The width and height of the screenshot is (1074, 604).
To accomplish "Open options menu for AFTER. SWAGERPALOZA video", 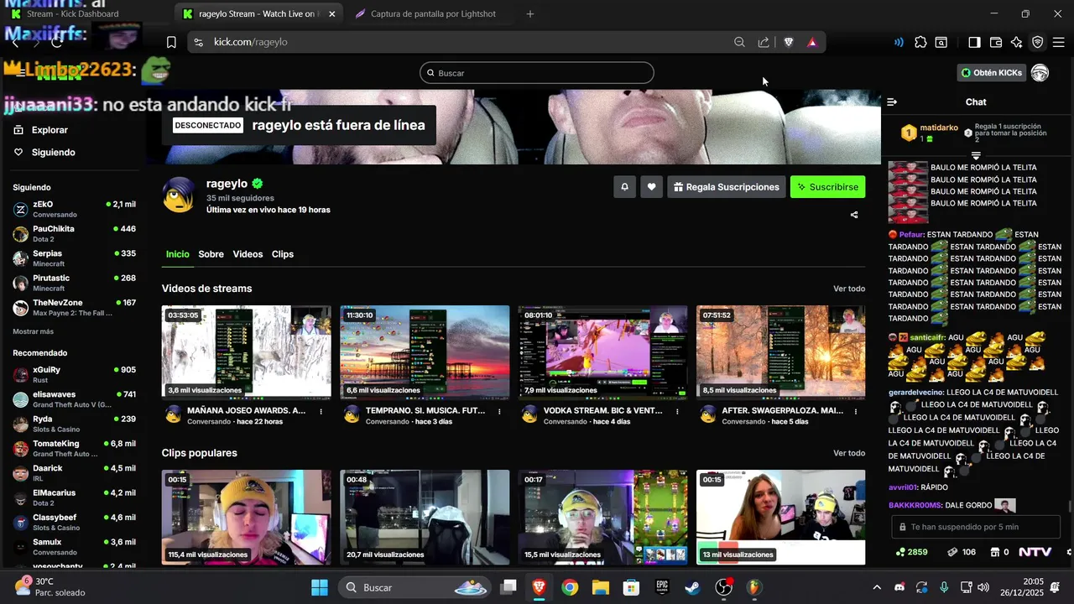I will tap(856, 412).
